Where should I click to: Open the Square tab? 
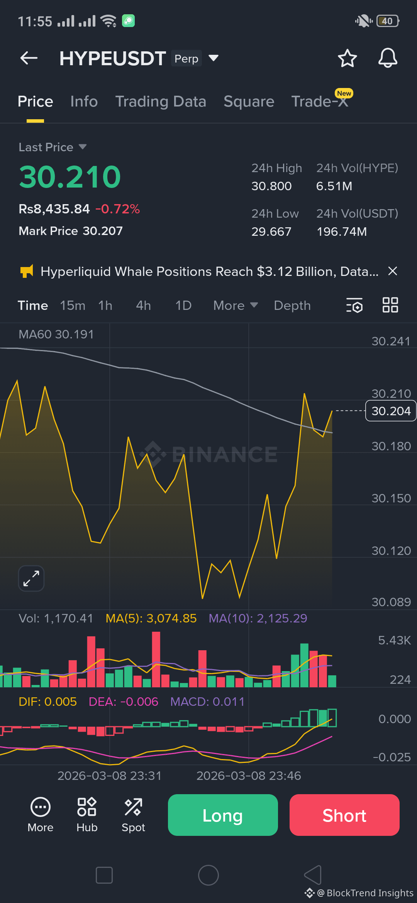click(x=249, y=101)
